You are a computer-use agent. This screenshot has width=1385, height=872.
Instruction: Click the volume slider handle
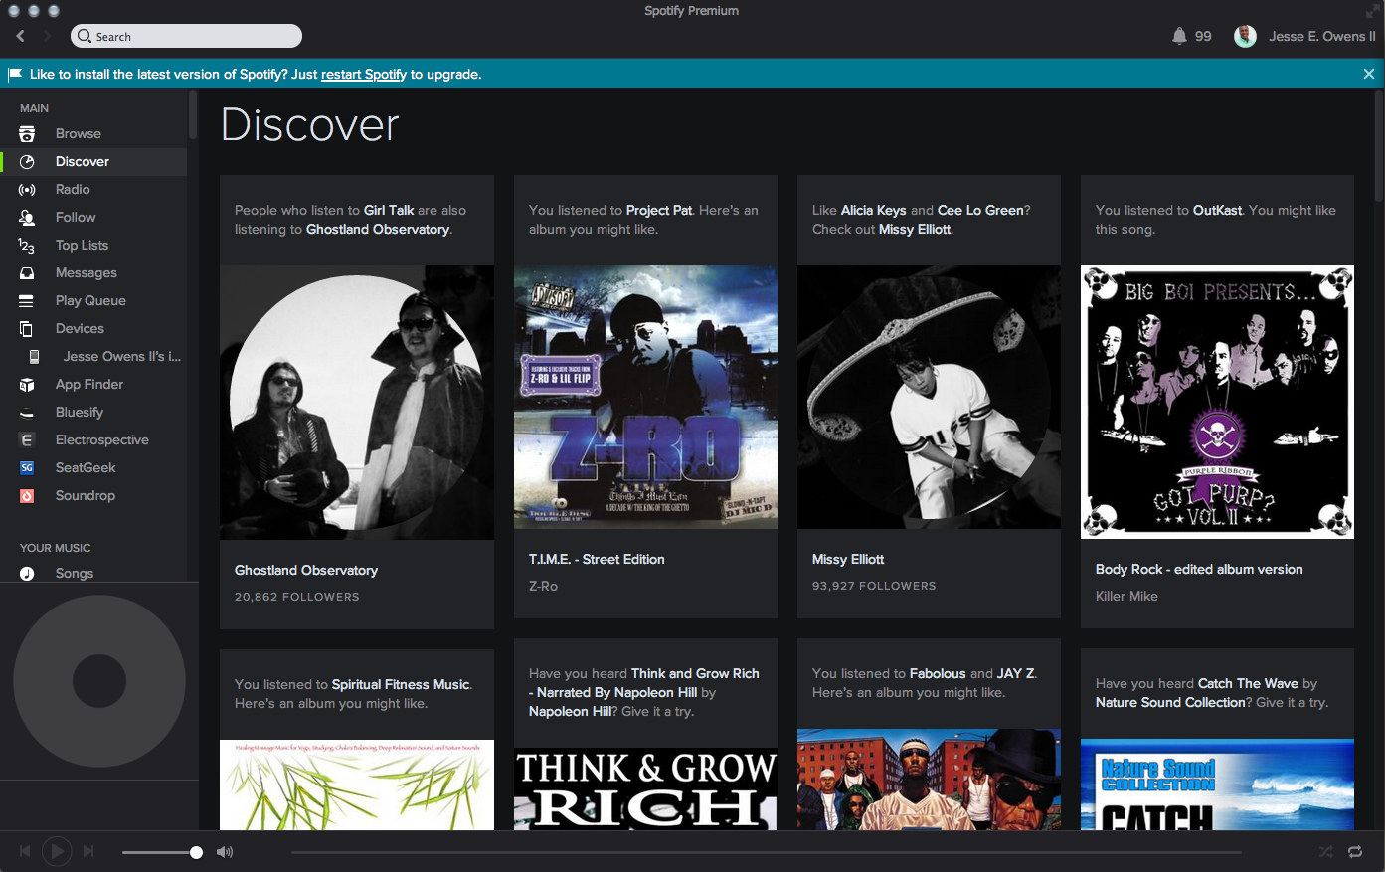click(196, 852)
